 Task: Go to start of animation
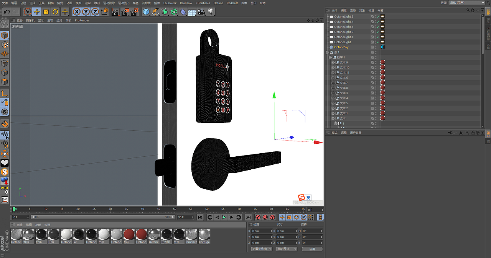200,217
